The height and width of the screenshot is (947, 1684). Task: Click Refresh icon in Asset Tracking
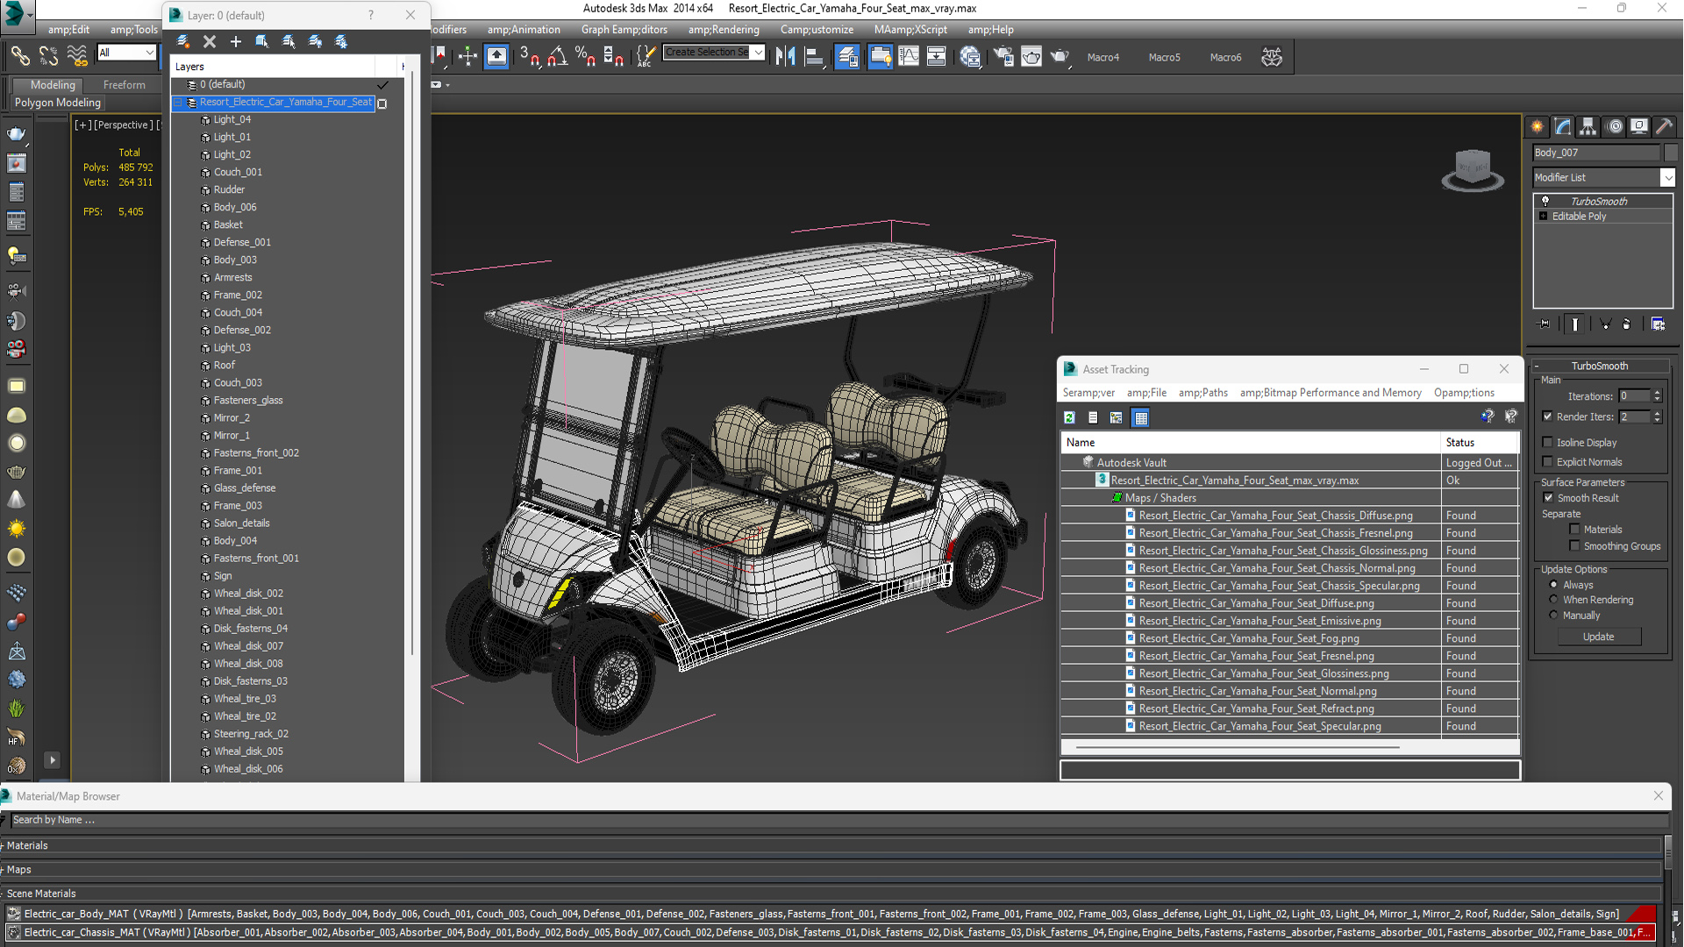point(1069,418)
